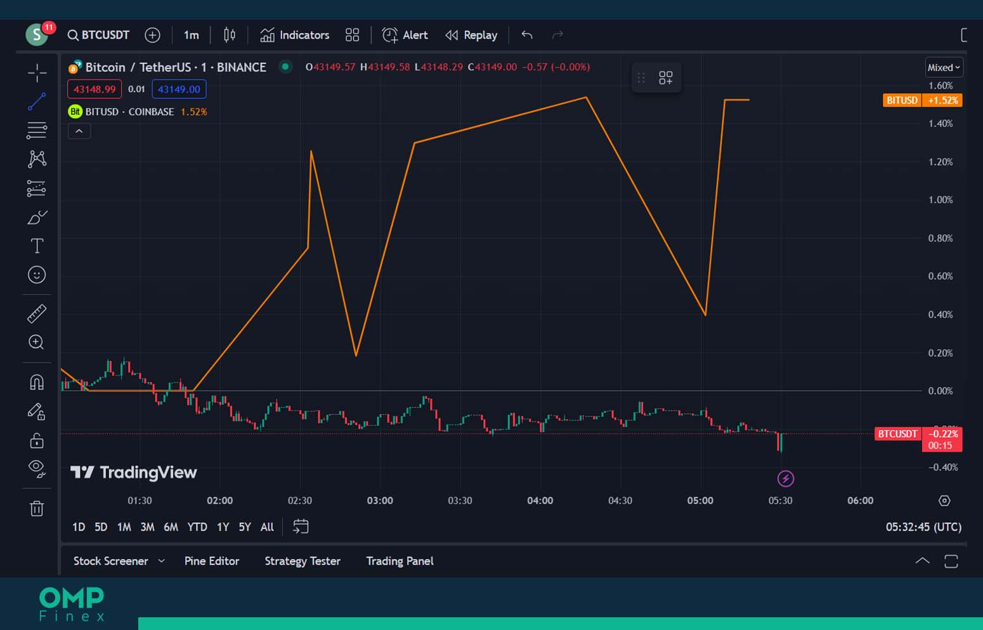983x630 pixels.
Task: Set date range to 1M
Action: [x=124, y=527]
